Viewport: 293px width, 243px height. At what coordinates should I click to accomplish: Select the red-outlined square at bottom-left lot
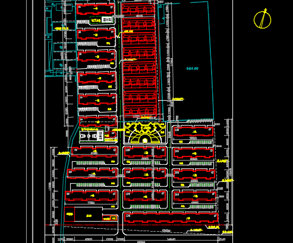(70, 214)
